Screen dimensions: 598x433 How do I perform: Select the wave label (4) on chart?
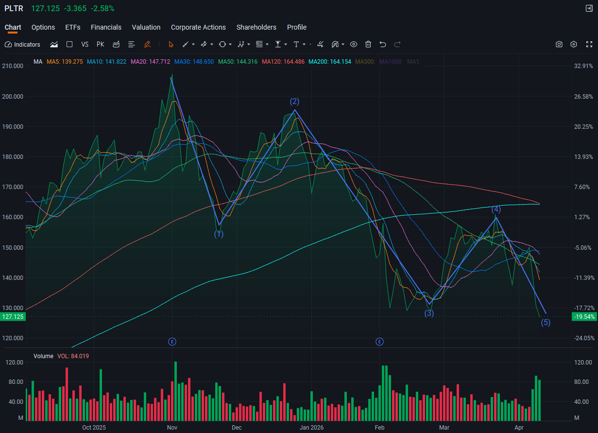pos(495,209)
